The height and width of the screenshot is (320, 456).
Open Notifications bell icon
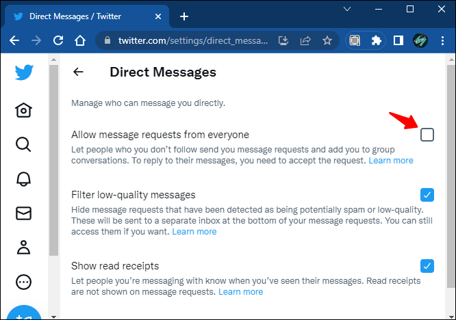(x=23, y=178)
